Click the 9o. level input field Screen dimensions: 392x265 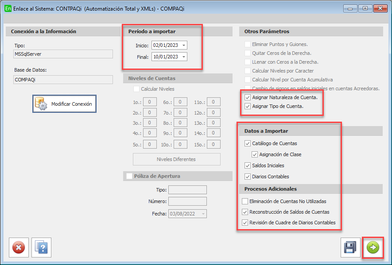click(180, 133)
